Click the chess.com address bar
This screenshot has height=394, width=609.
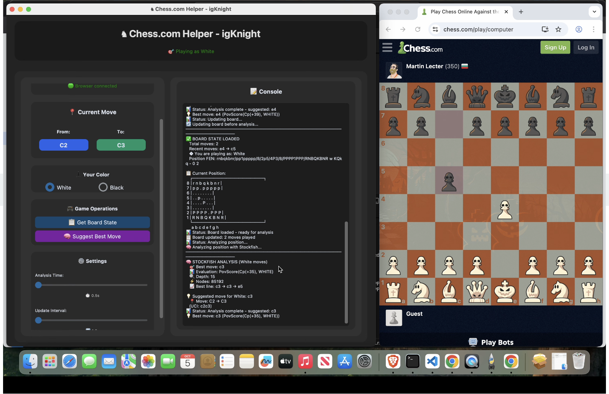[x=487, y=30]
